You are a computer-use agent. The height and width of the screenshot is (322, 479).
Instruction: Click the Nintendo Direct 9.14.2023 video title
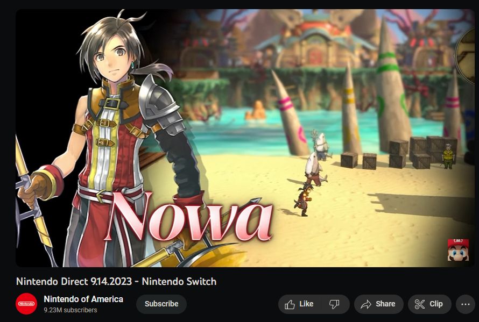(x=116, y=281)
